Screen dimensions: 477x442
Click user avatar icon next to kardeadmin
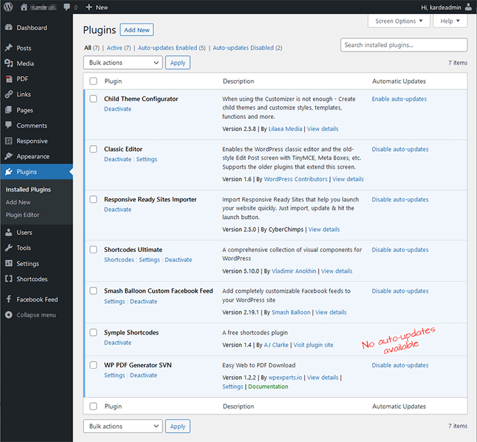click(468, 7)
